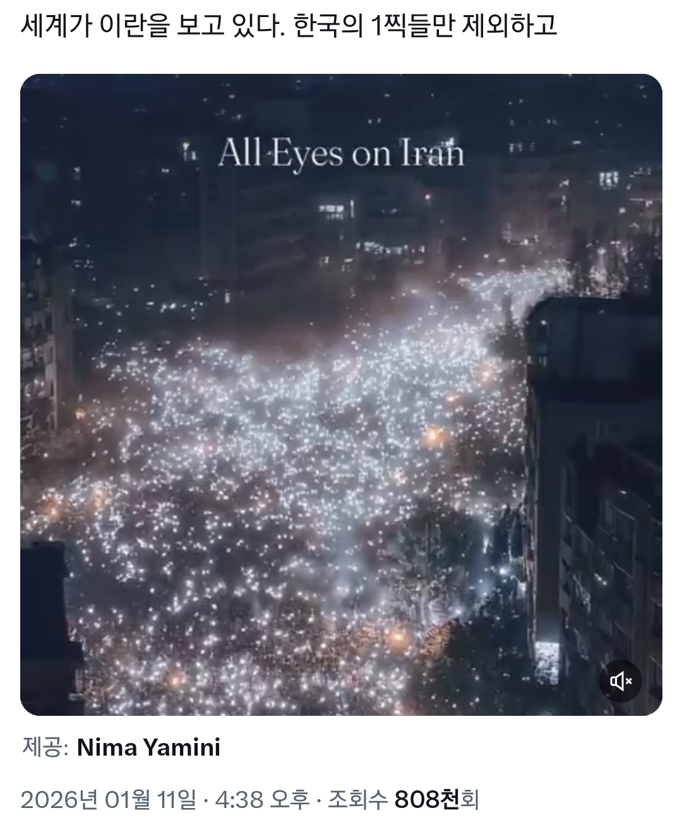
Task: Click the All Eyes on Iran caption
Action: point(341,153)
